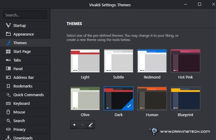This screenshot has width=216, height=140.
Task: Edit the theme with the pencil button
Action: pos(90,125)
